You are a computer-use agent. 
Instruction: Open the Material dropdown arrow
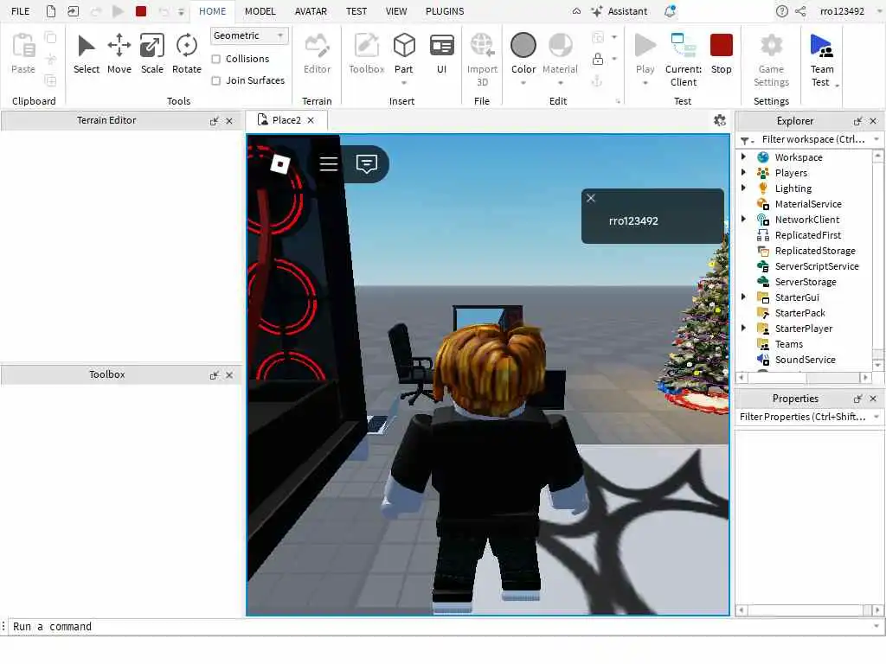[560, 83]
